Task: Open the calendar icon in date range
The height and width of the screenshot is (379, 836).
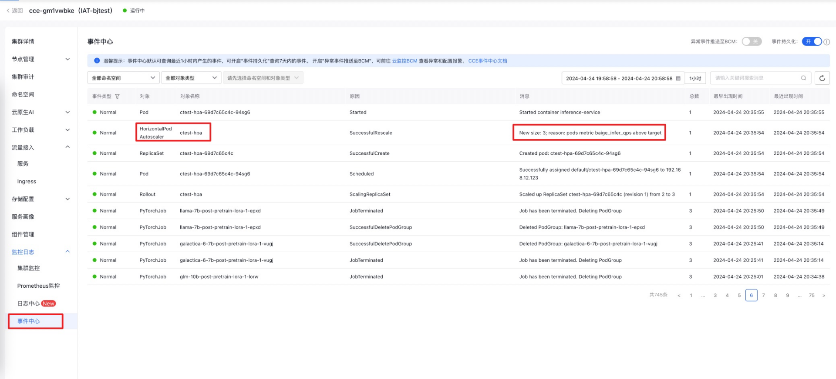Action: point(678,79)
